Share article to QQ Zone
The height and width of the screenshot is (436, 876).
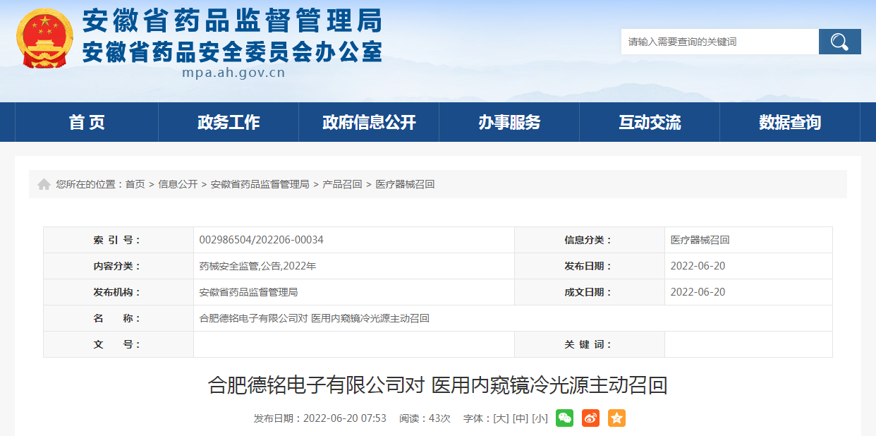click(616, 418)
